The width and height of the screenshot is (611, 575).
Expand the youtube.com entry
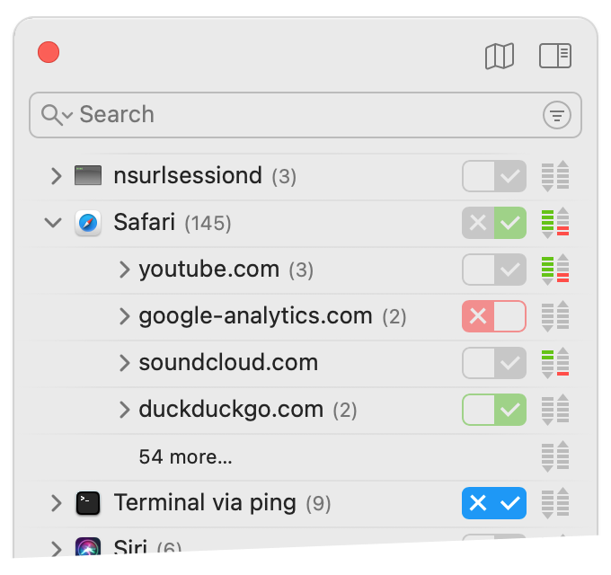click(x=124, y=270)
